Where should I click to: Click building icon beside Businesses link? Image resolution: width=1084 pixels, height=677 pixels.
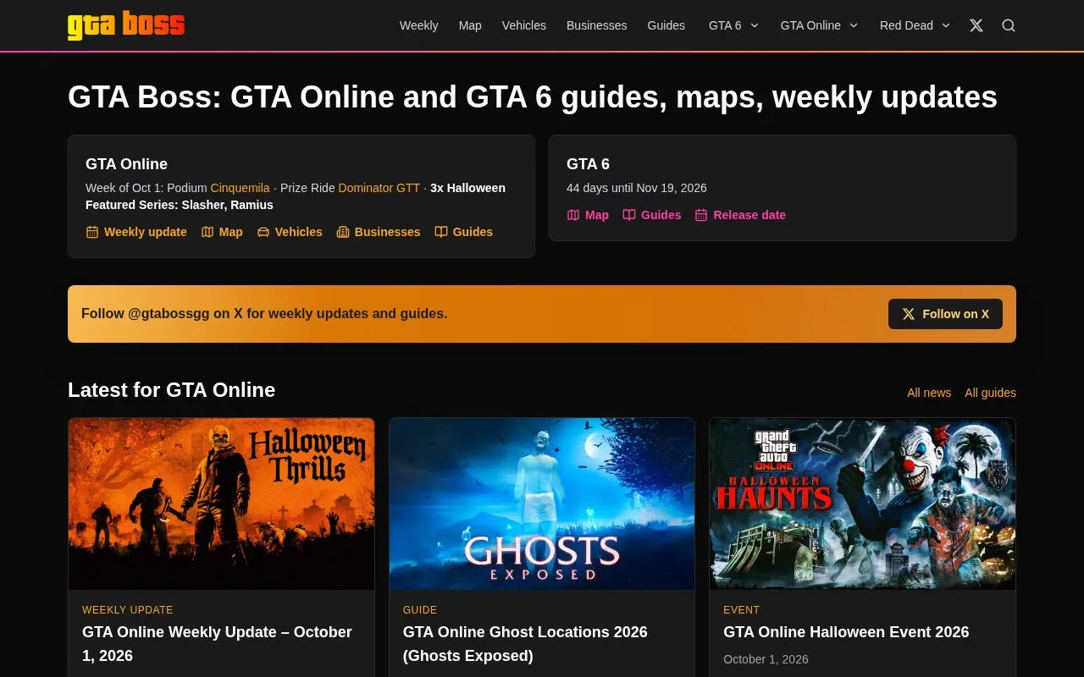(343, 232)
